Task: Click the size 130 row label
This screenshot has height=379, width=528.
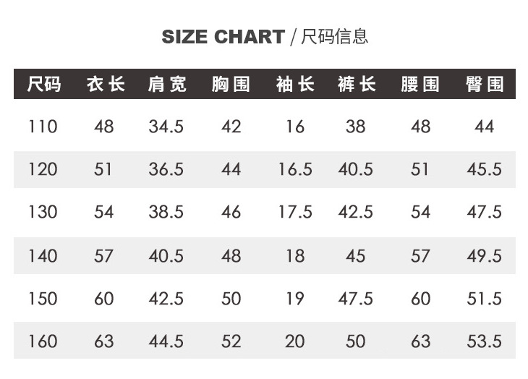Action: [x=43, y=212]
